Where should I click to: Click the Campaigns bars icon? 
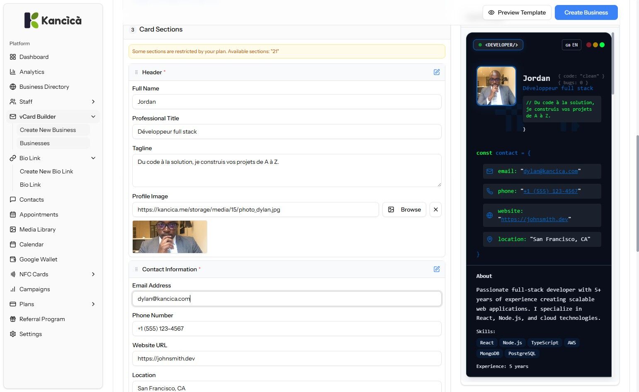pos(13,289)
